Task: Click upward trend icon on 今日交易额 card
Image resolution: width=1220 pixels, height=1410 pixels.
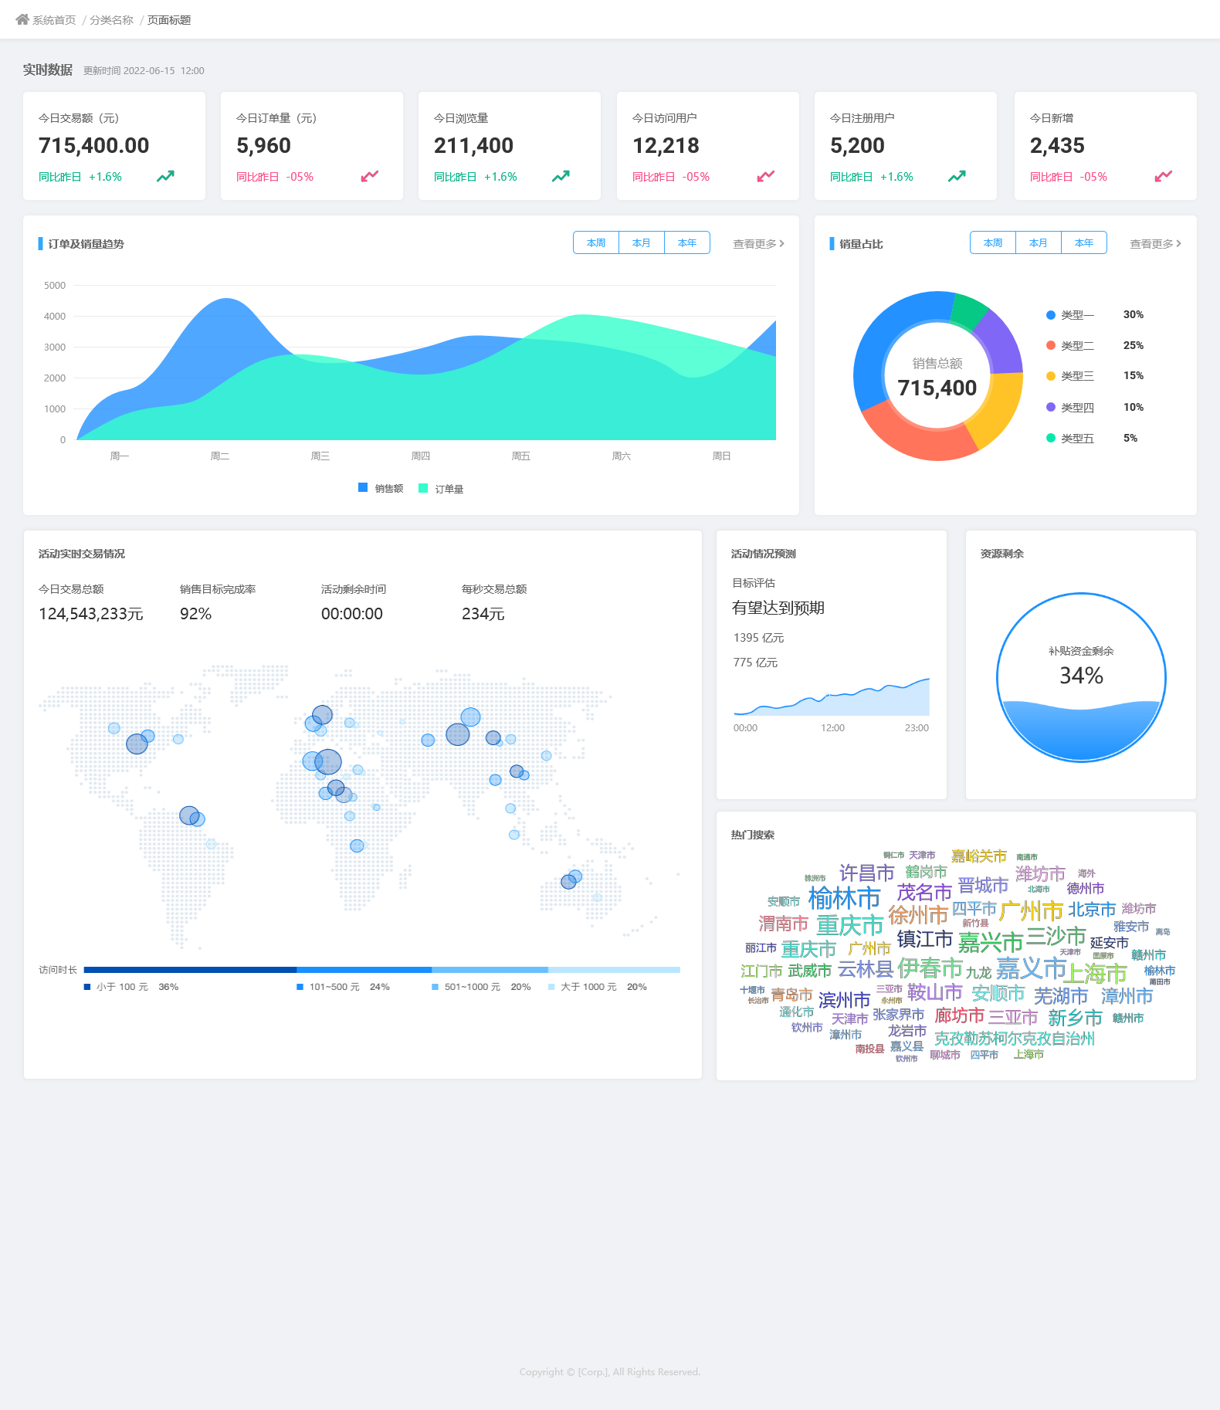Action: tap(165, 176)
